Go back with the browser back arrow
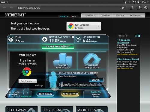Image resolution: width=150 pixels, height=112 pixels. tap(4, 8)
